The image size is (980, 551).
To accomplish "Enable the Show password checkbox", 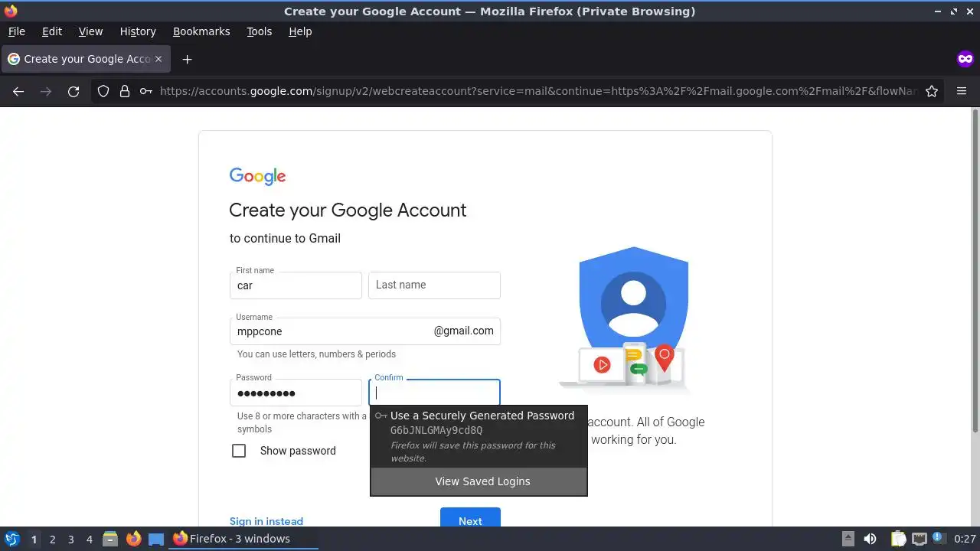I will click(x=239, y=451).
